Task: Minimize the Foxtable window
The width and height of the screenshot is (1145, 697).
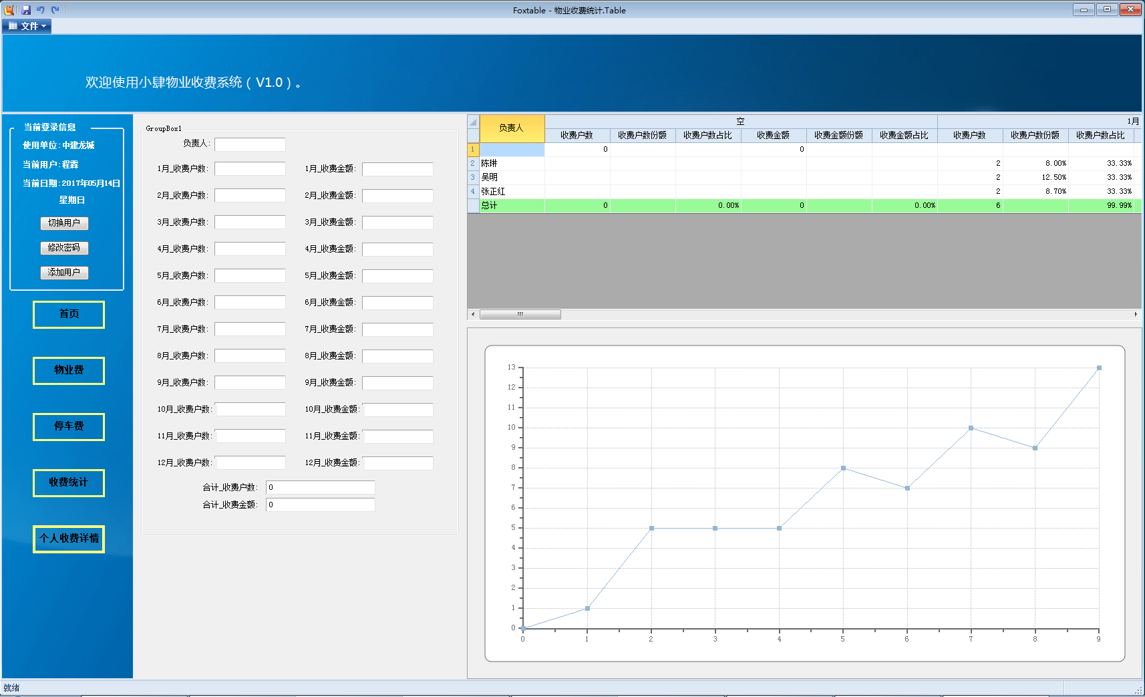Action: tap(1084, 9)
